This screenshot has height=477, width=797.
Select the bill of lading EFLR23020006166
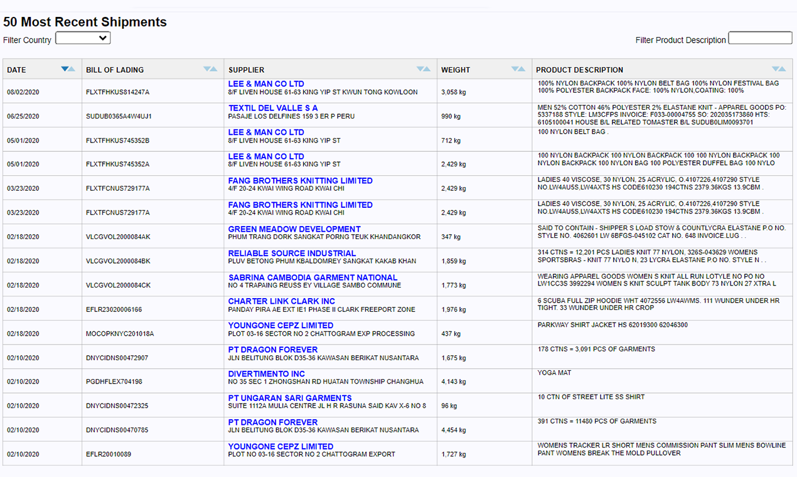pos(114,309)
